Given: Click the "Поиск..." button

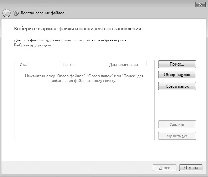Looking at the screenshot, I should click(x=177, y=64).
